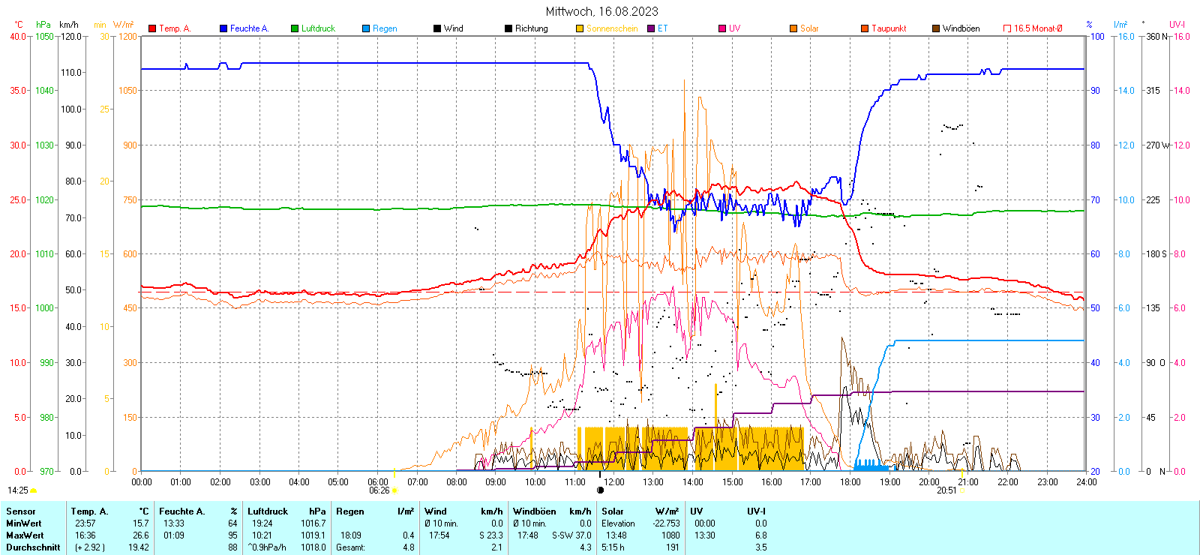1200x555 pixels.
Task: Click the red Temp. A. legend square
Action: tap(152, 28)
